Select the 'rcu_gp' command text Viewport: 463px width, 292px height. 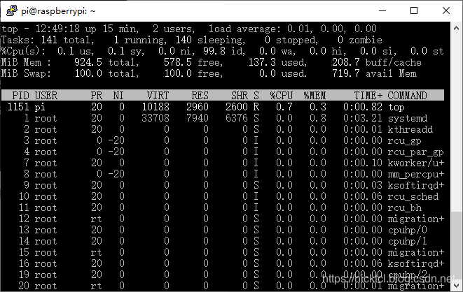tap(405, 140)
